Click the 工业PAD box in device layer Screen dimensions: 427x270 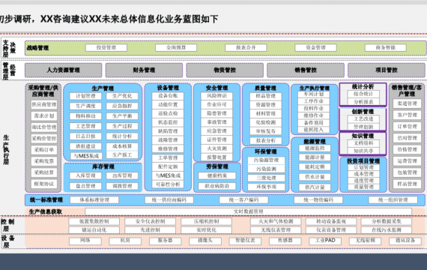pyautogui.click(x=325, y=241)
